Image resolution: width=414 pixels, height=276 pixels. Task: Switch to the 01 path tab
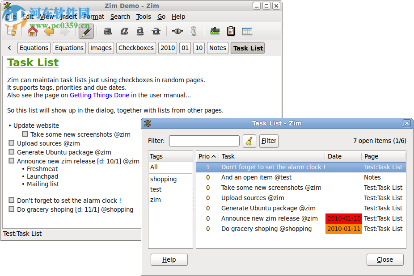pos(185,48)
